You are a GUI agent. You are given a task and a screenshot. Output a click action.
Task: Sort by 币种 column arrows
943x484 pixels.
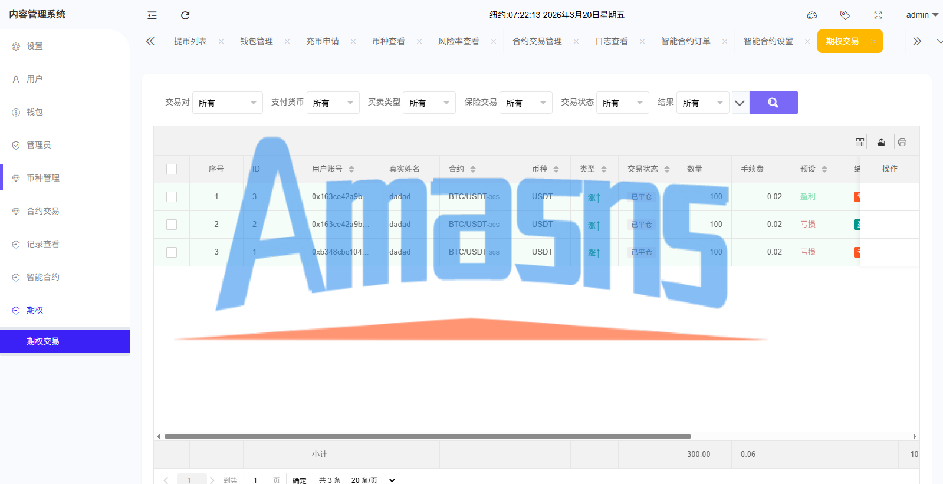(556, 169)
